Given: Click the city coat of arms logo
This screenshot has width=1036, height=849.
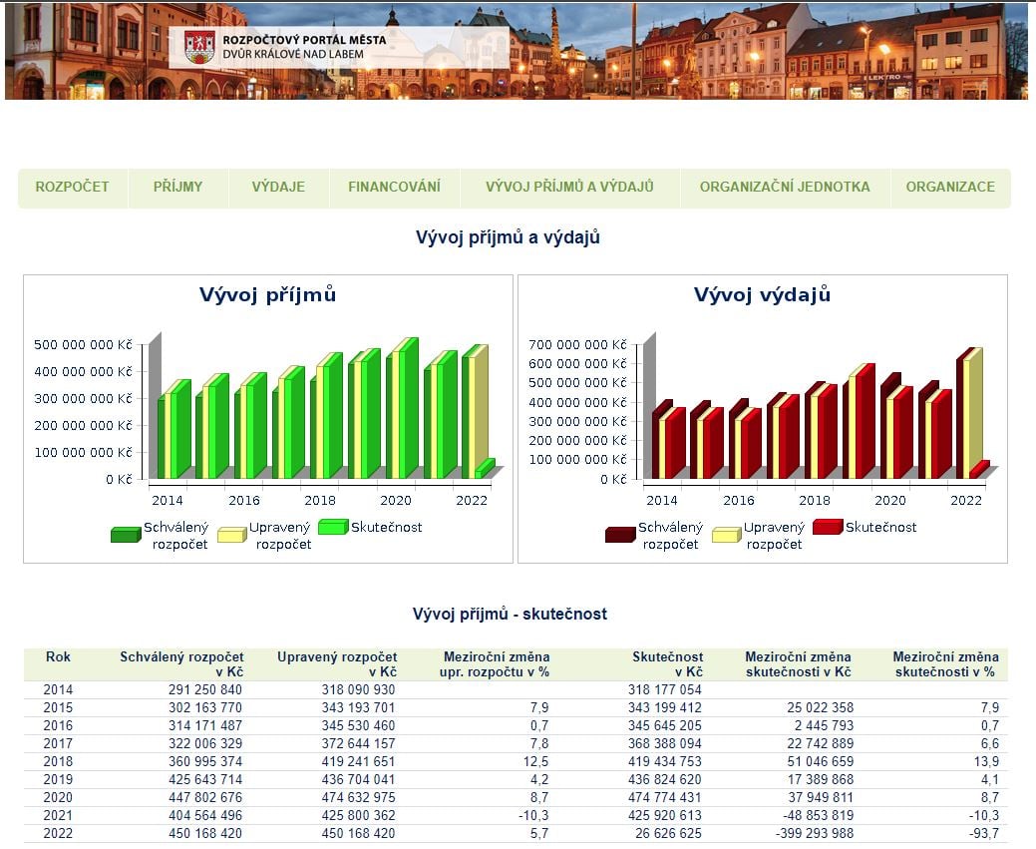Looking at the screenshot, I should coord(199,47).
